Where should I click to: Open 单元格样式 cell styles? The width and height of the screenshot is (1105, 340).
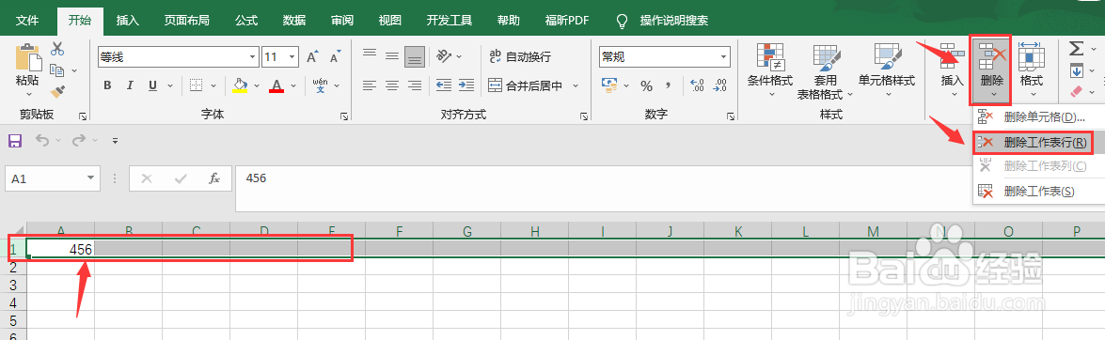tap(887, 70)
